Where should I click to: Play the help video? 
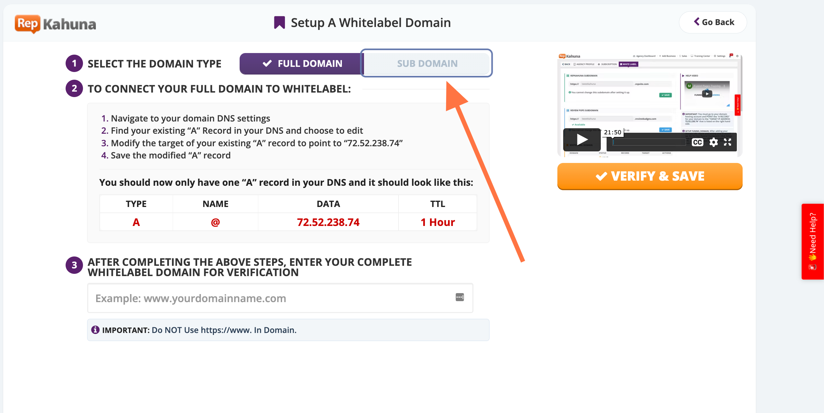(582, 140)
